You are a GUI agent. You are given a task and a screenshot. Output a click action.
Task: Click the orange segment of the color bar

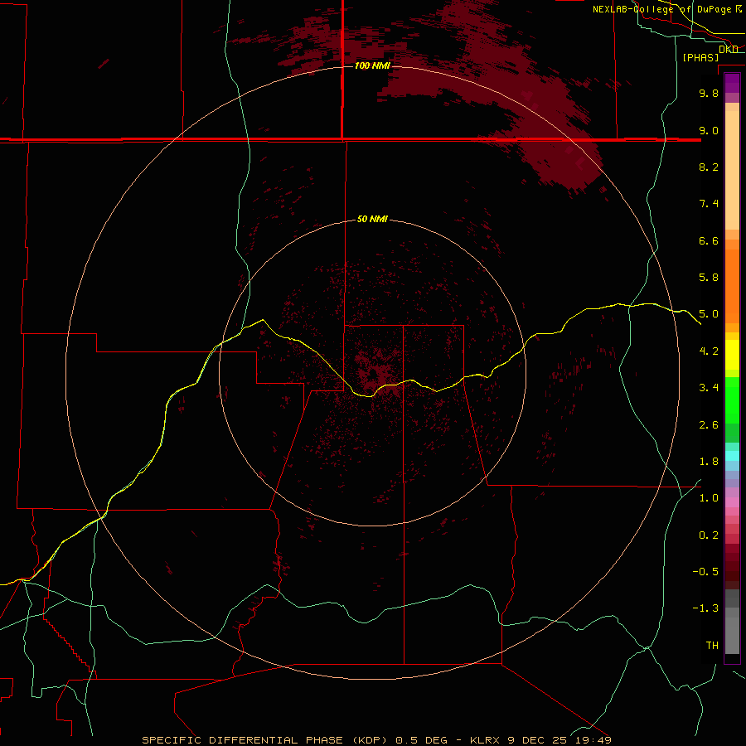point(732,287)
